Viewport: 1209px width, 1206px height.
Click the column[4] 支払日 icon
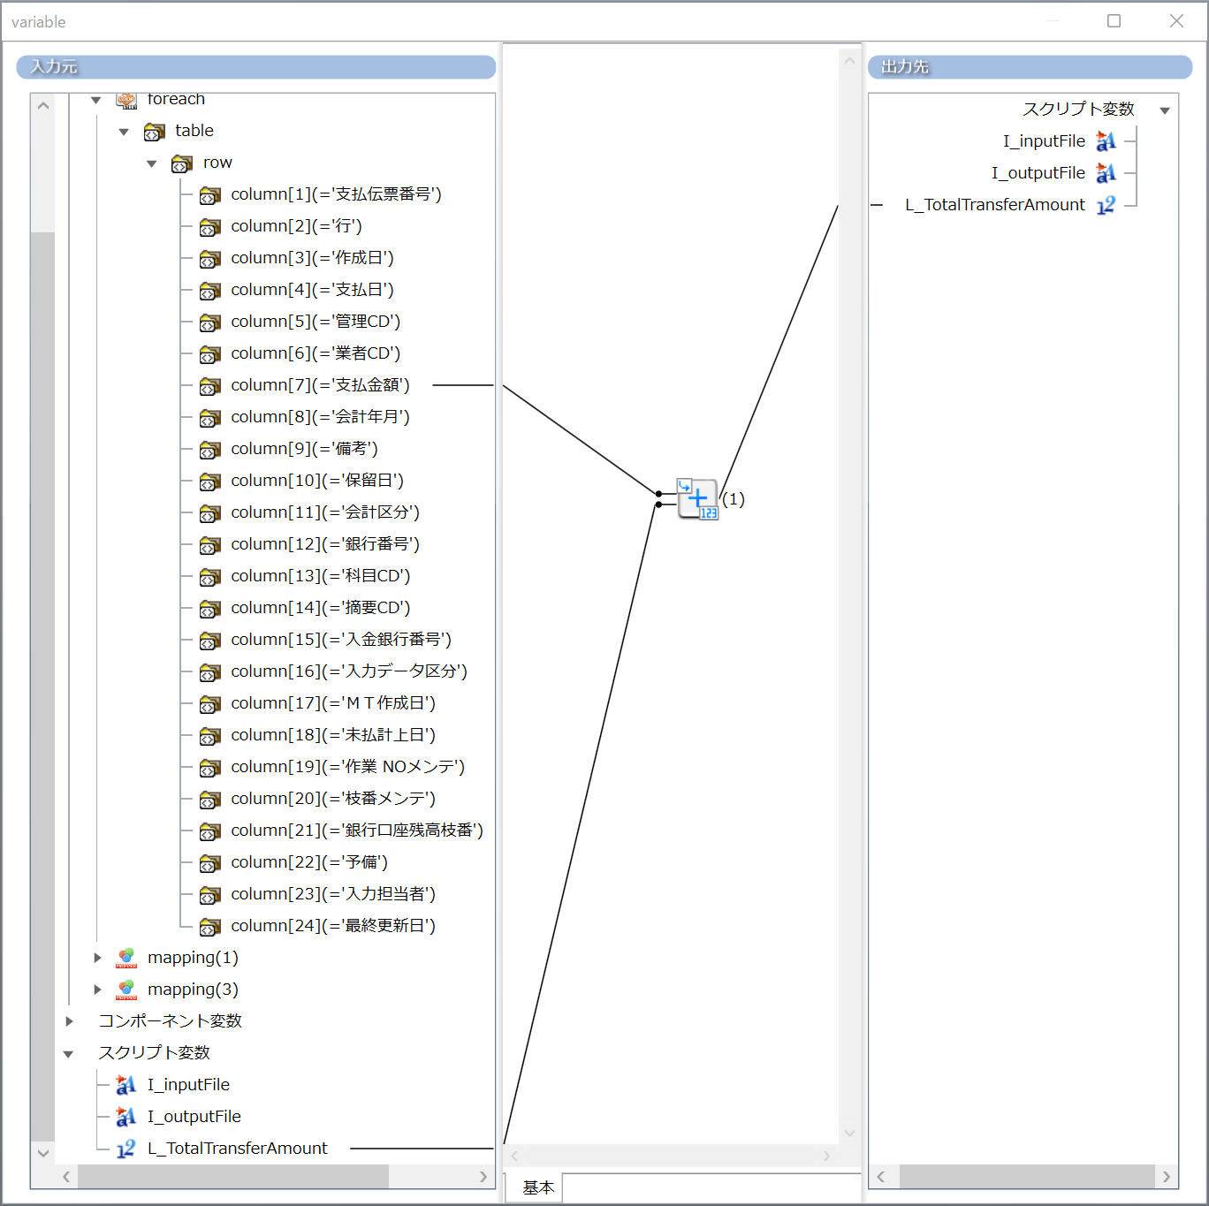click(x=210, y=291)
